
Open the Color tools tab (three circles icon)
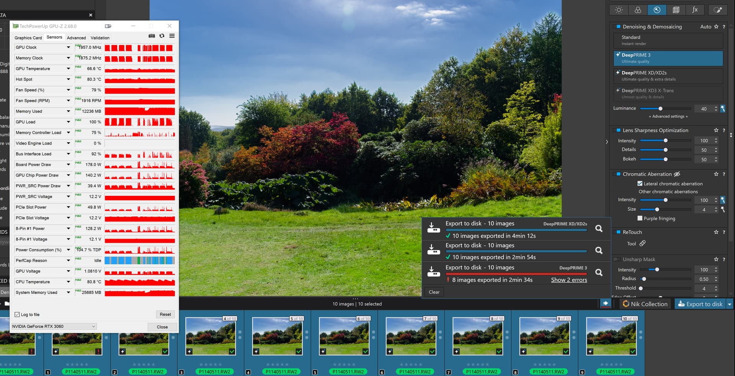638,10
